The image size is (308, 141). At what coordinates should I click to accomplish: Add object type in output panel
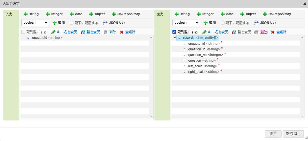point(248,14)
